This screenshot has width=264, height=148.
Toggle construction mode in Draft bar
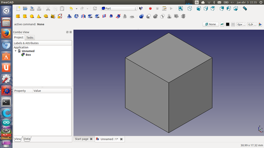222,24
